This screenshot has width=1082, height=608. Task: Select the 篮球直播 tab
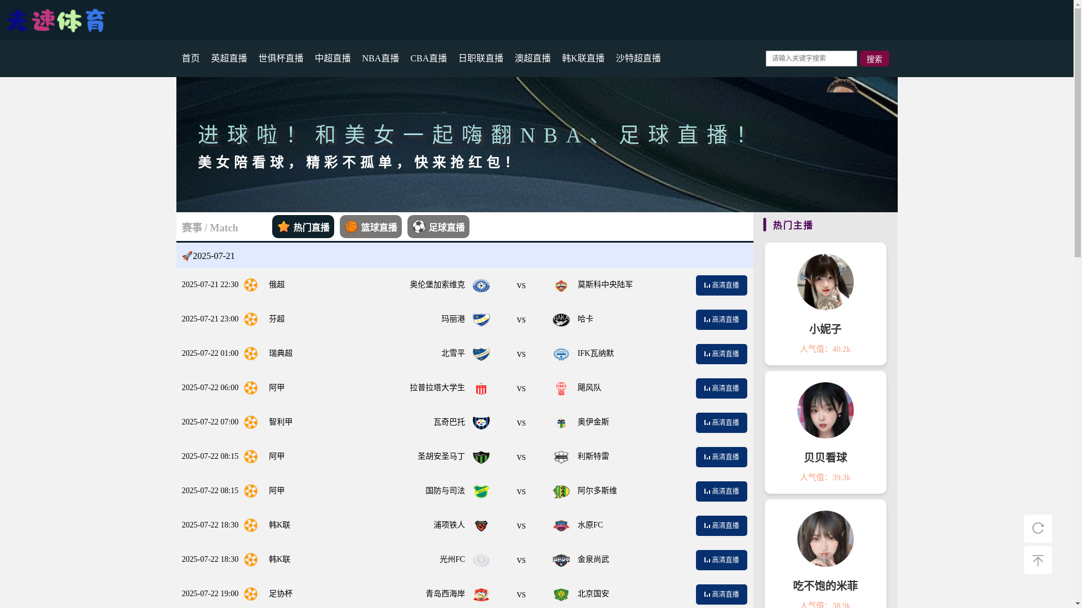pyautogui.click(x=371, y=227)
